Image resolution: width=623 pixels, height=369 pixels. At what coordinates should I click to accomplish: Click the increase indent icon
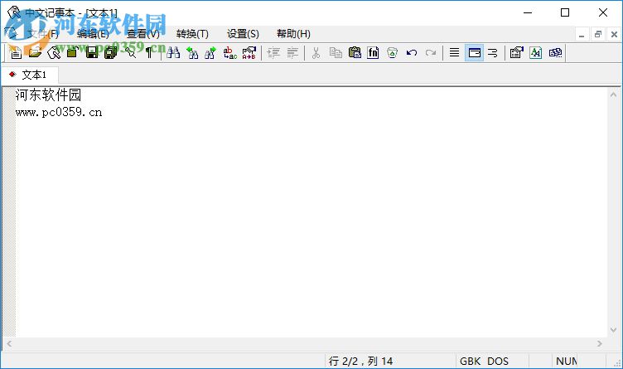(x=273, y=52)
